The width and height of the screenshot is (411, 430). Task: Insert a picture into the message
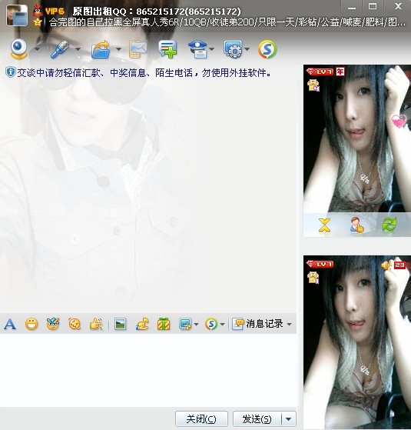120,324
